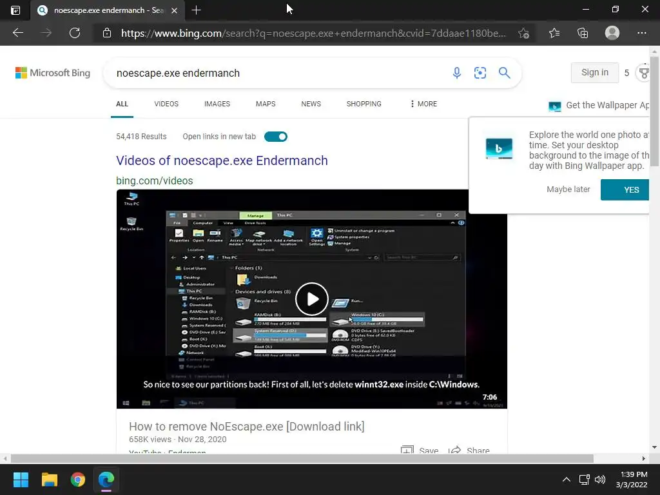This screenshot has height=495, width=660.
Task: Click the Microsoft Edge taskbar icon
Action: click(x=106, y=480)
